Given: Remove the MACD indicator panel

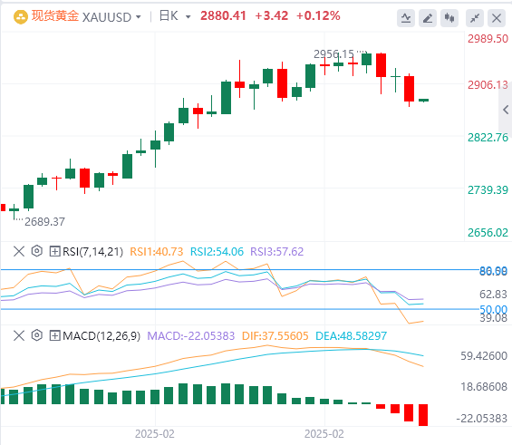Looking at the screenshot, I should point(19,335).
